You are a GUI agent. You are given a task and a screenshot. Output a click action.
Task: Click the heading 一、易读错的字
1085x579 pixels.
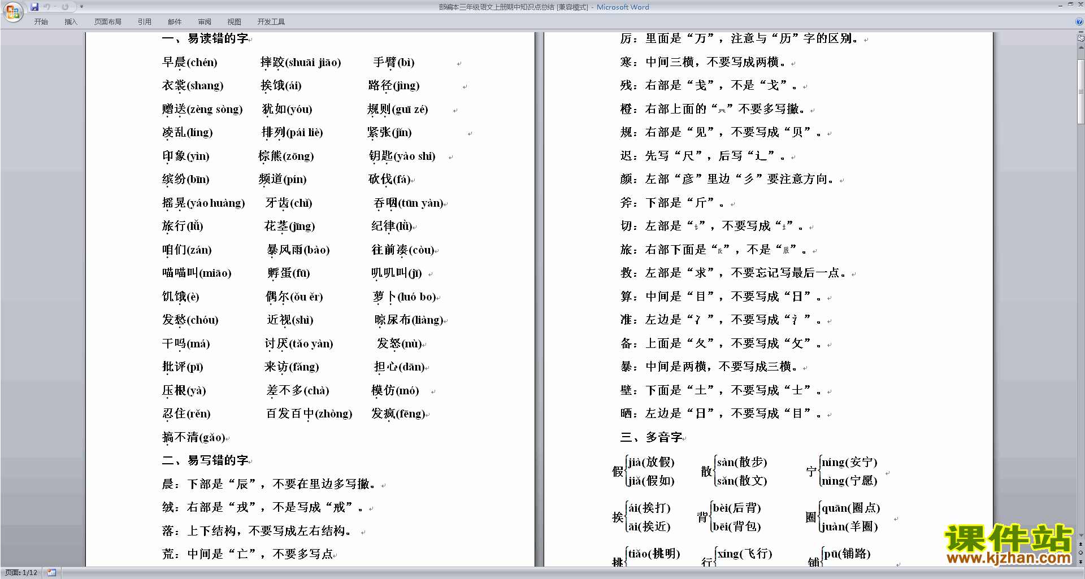[x=205, y=38]
